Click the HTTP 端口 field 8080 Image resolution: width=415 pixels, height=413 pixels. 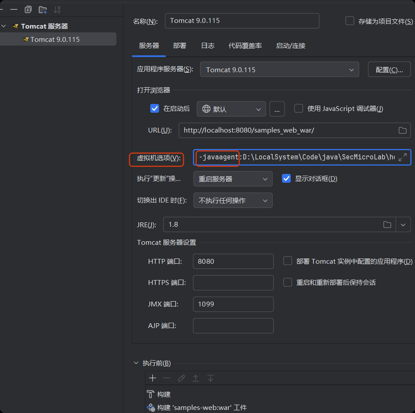(x=233, y=261)
